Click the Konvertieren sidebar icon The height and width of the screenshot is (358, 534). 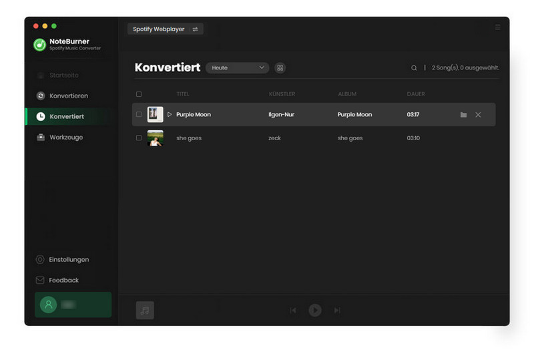[x=41, y=96]
